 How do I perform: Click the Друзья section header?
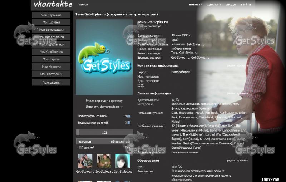coord(85,142)
